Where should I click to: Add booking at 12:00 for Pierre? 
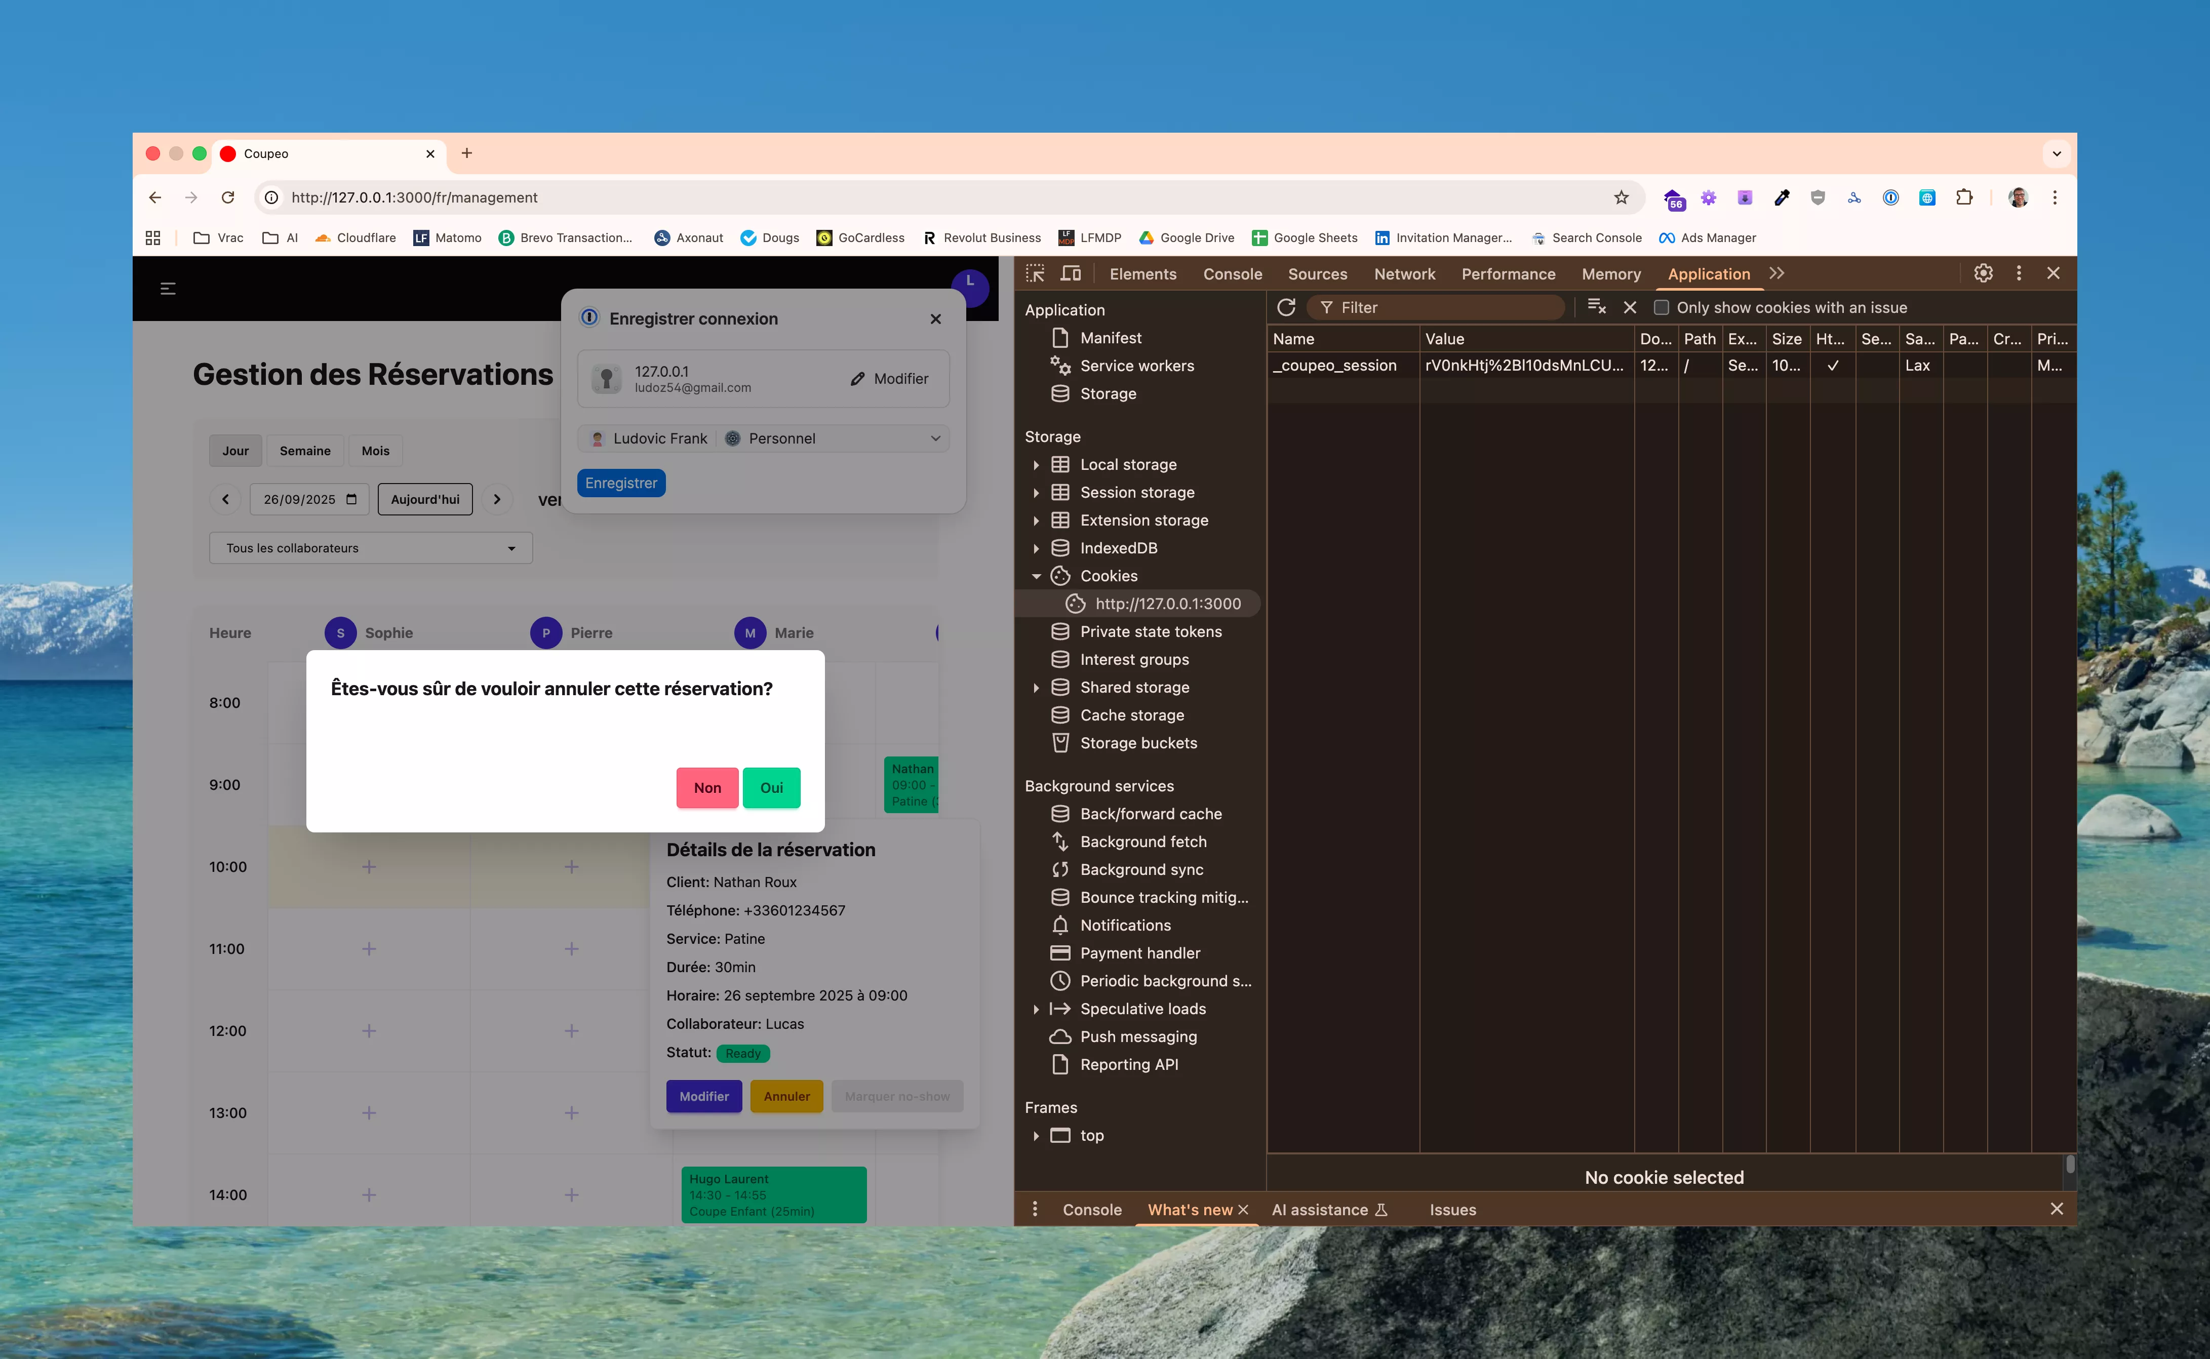[x=572, y=1031]
